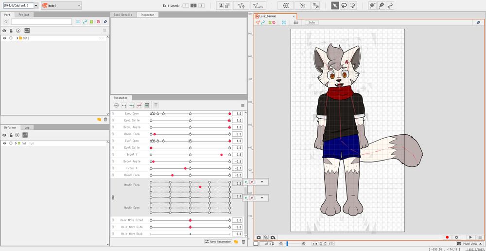Image resolution: width=486 pixels, height=251 pixels.
Task: Select the Brush selection tool
Action: [353, 5]
